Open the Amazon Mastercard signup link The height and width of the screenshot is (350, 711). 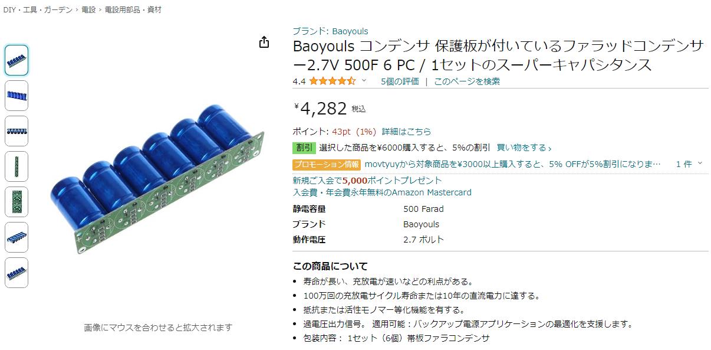pos(382,192)
